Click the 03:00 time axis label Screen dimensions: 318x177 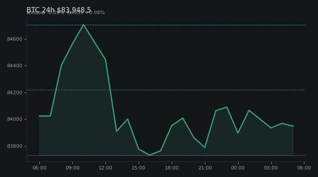click(271, 168)
